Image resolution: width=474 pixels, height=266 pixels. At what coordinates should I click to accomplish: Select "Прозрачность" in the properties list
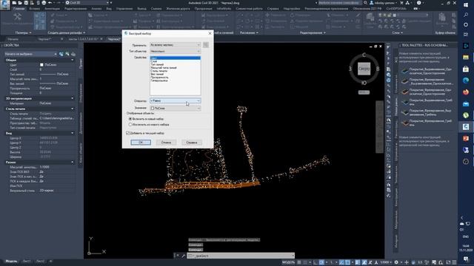pos(160,78)
